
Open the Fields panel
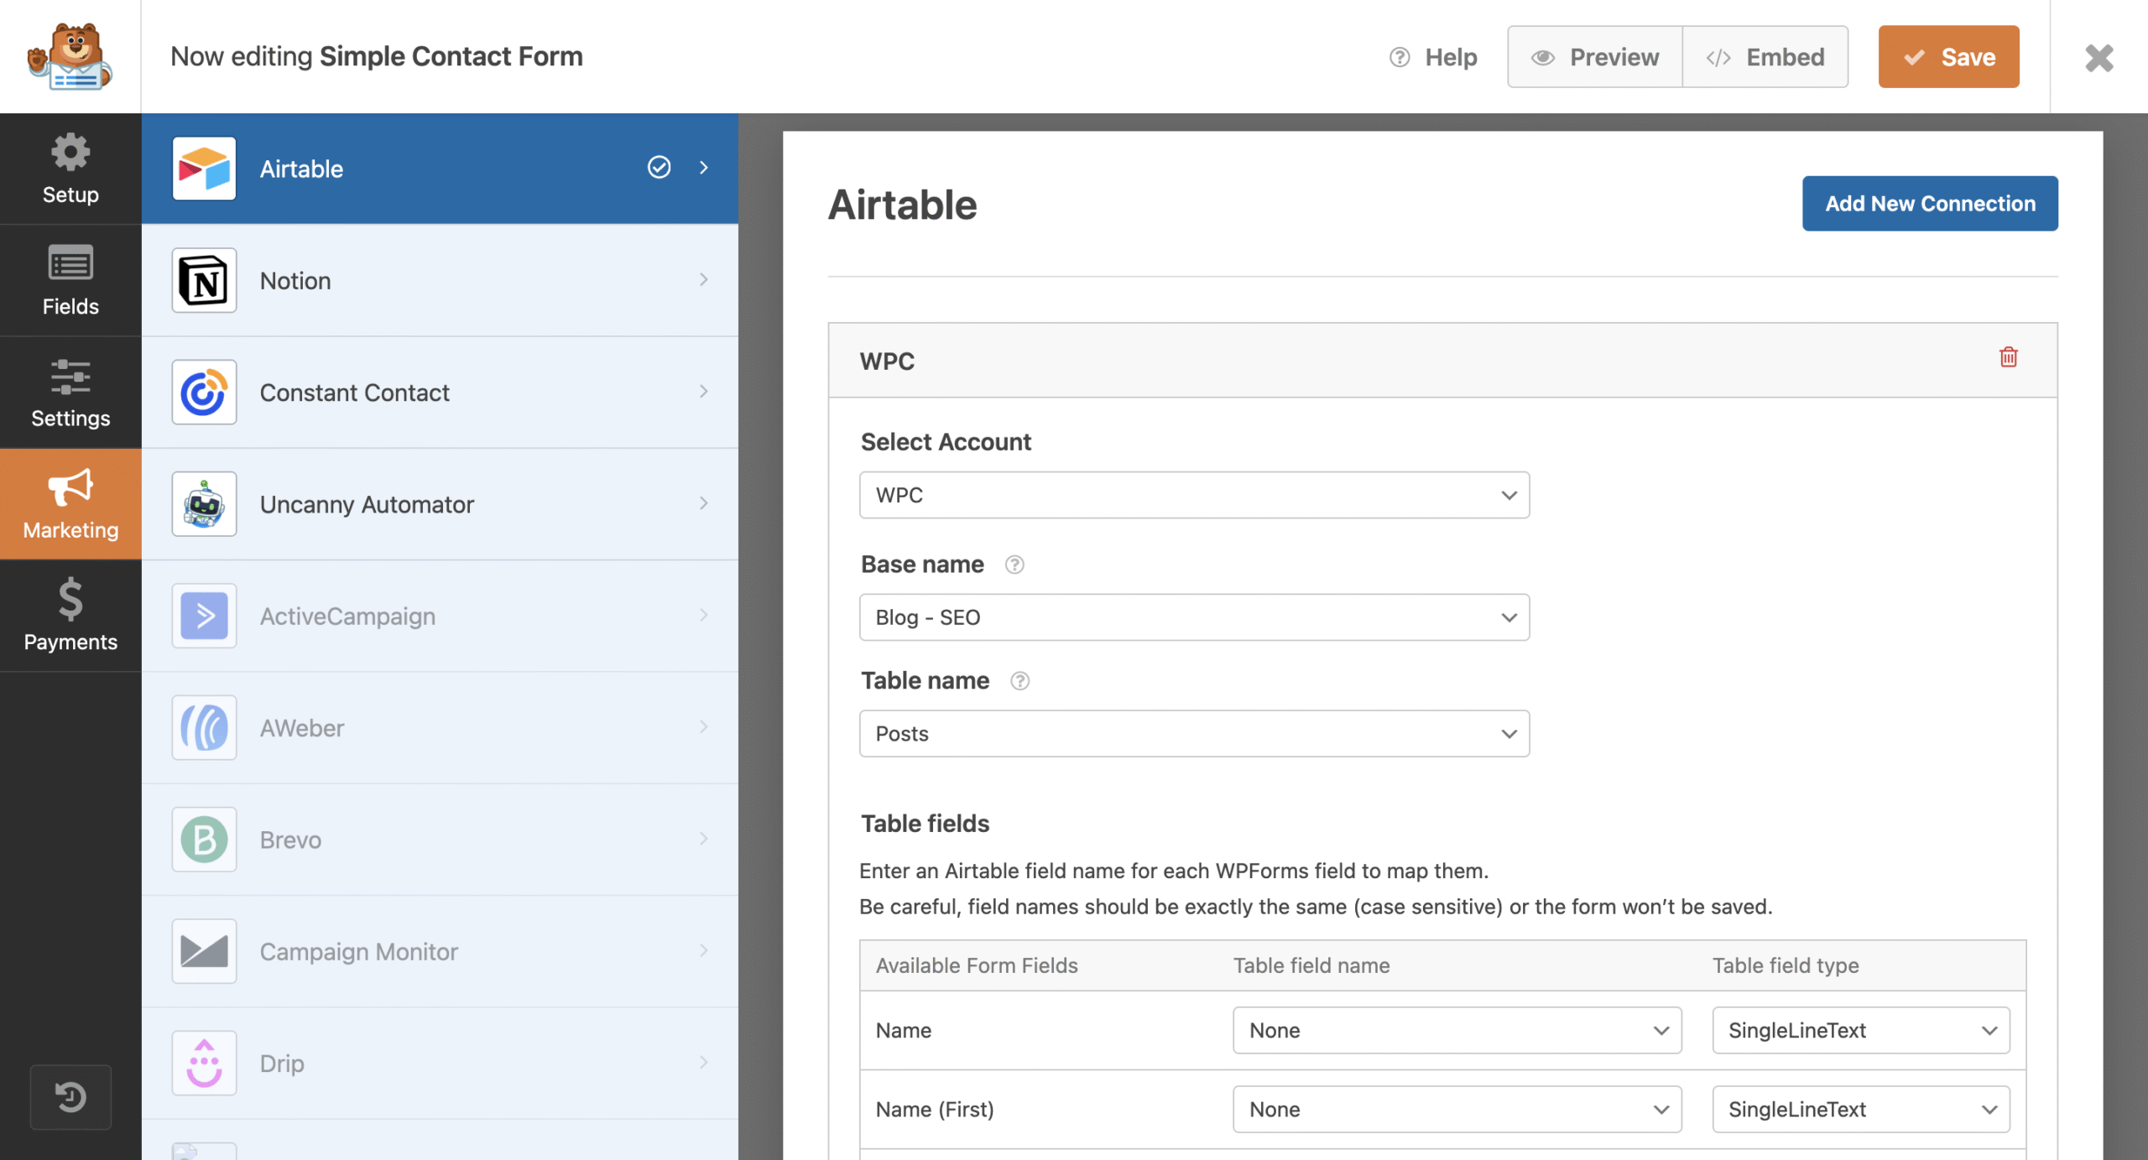coord(70,280)
